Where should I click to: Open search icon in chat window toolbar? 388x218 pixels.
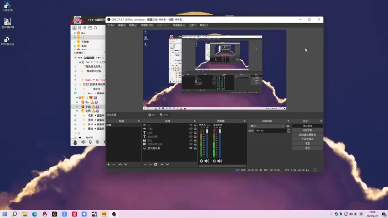95,28
